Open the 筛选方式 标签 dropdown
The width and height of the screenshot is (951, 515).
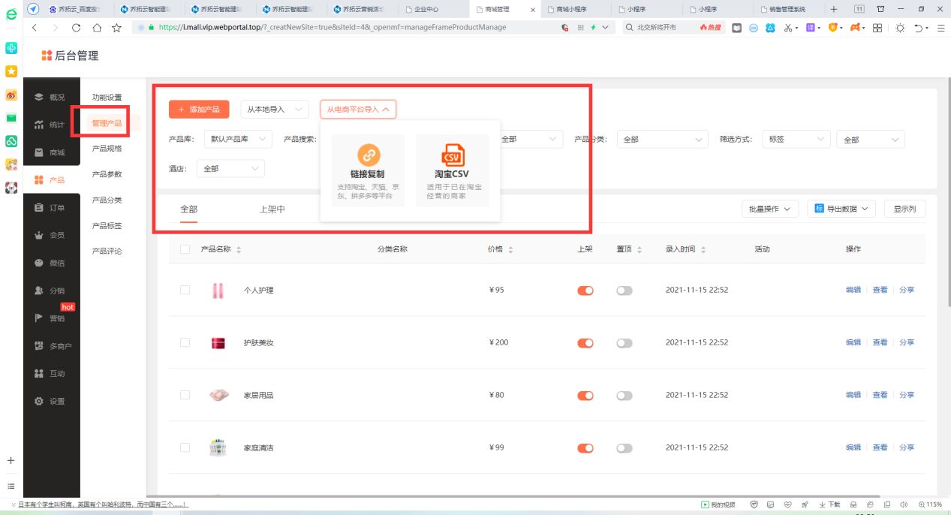point(796,139)
